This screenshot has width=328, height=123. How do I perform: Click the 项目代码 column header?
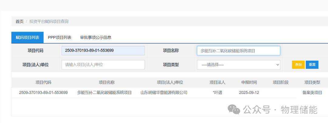(x=43, y=82)
